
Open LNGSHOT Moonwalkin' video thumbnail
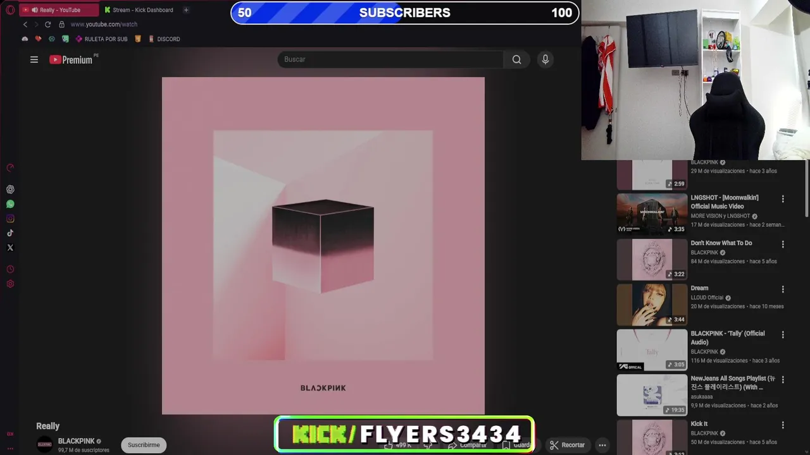pos(652,214)
